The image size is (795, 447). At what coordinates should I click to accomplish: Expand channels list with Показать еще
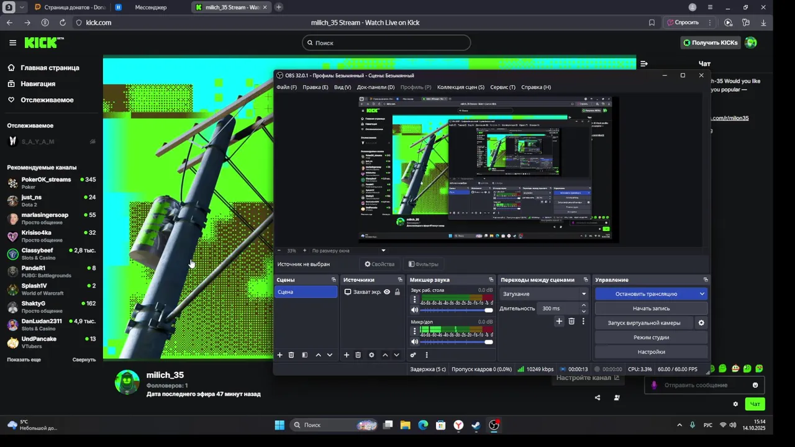(24, 359)
